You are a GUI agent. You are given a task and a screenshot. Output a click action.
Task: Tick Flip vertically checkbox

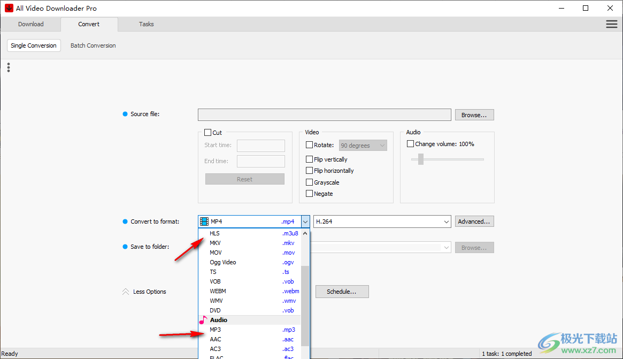309,159
